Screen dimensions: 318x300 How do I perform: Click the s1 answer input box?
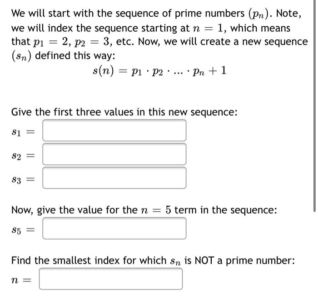[114, 130]
